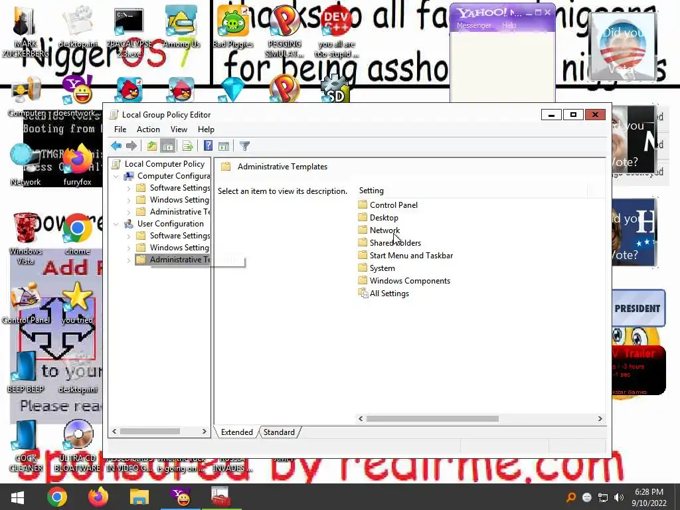This screenshot has width=680, height=510.
Task: Select the User Configuration tree item
Action: point(171,224)
